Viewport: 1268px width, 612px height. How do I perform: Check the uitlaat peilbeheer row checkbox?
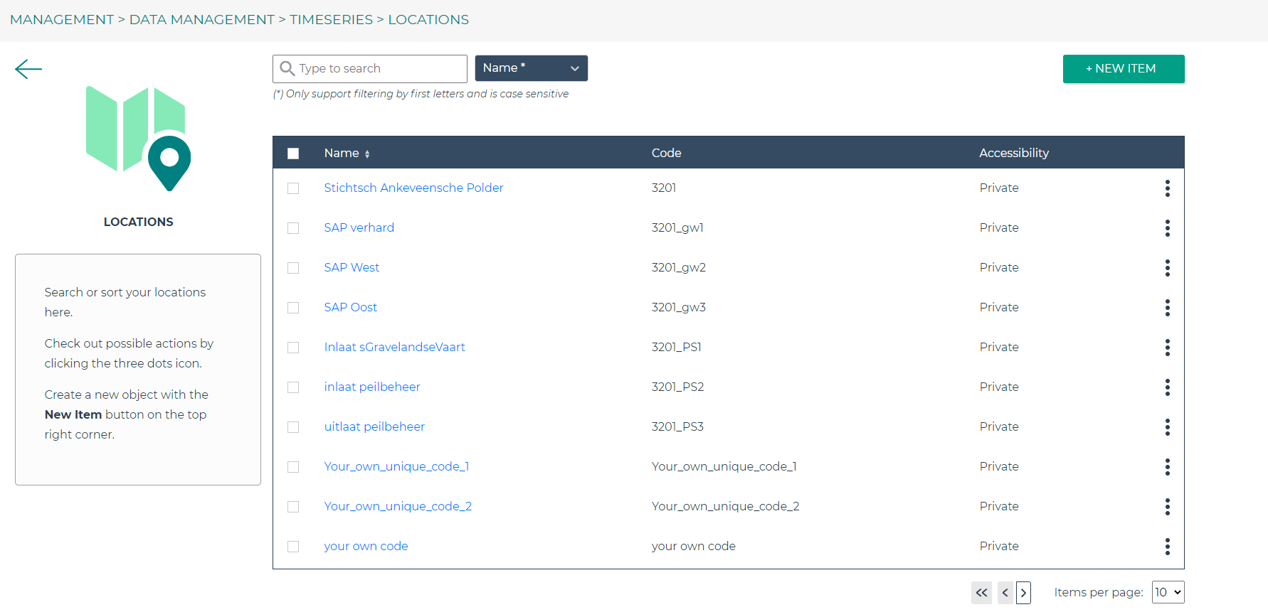pyautogui.click(x=293, y=426)
